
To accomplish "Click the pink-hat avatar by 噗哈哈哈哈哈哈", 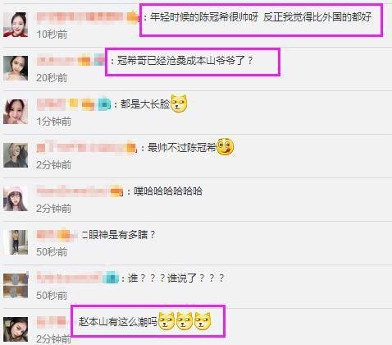I will pos(16,199).
